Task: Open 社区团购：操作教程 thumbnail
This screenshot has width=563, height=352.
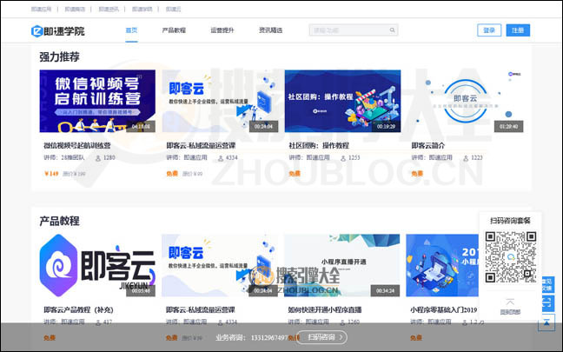Action: [x=342, y=101]
